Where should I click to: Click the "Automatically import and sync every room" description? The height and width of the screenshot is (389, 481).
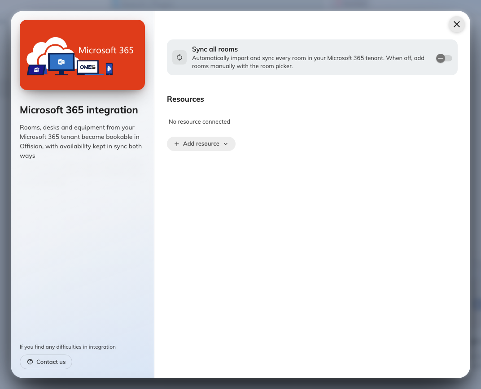click(308, 62)
